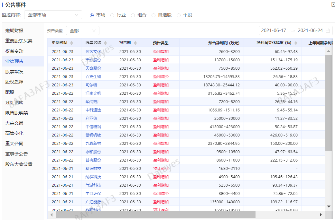Select the 组合 radio button
This screenshot has width=335, height=220.
(133, 15)
